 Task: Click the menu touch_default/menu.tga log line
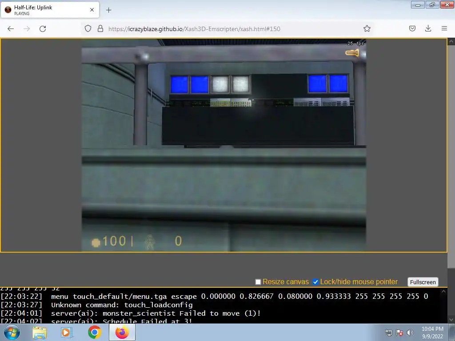coord(239,297)
